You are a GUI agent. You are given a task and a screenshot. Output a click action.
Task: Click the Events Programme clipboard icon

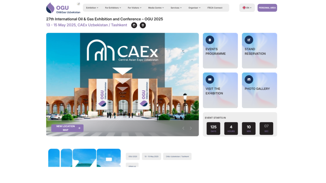point(210,40)
